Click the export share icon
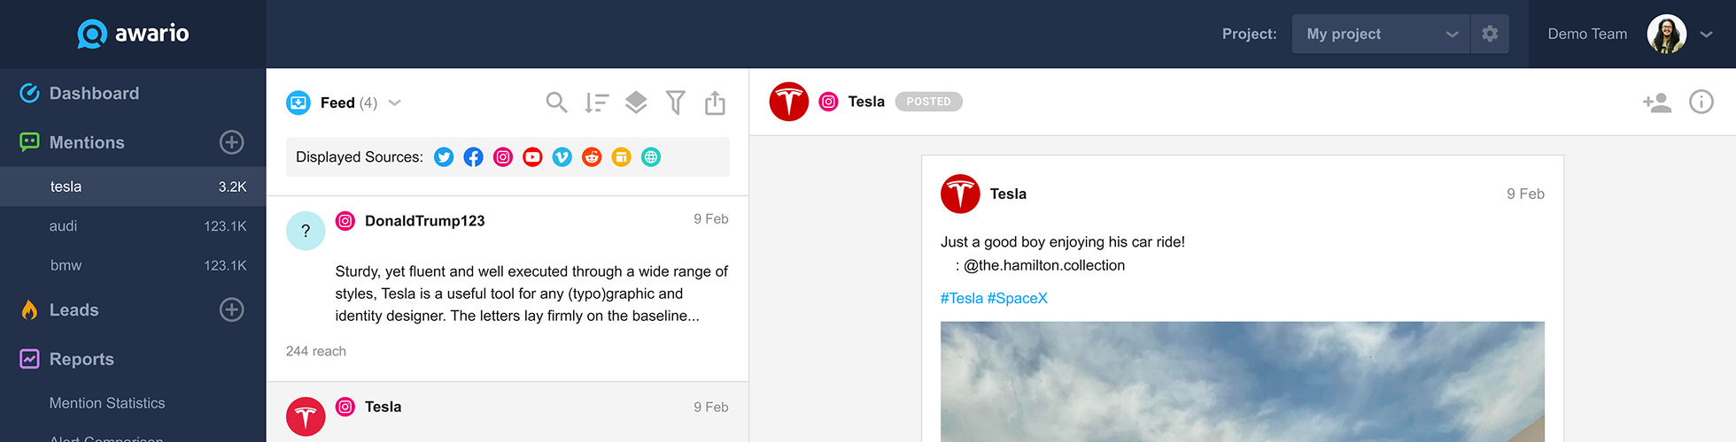The height and width of the screenshot is (442, 1736). [x=715, y=103]
